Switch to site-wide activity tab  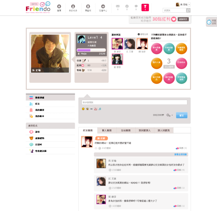(x=126, y=130)
